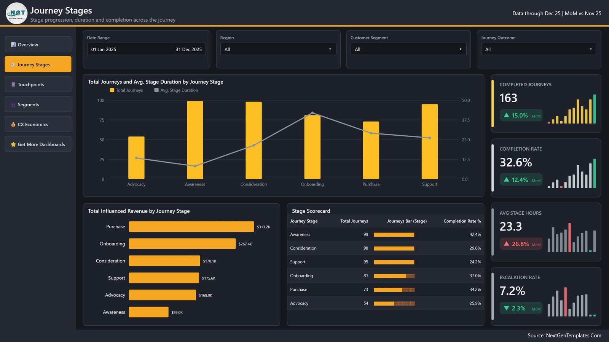Click Support row value 95
The height and width of the screenshot is (342, 609).
pos(365,262)
